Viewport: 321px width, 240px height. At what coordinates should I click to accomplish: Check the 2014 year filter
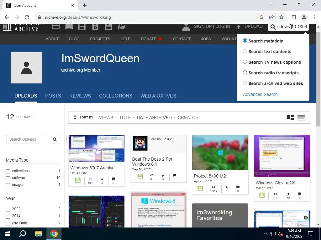click(8, 217)
